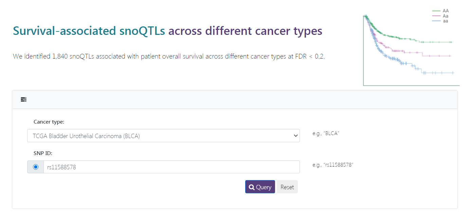
Task: Click the e.g., "rs11588578" hint text
Action: pyautogui.click(x=333, y=165)
